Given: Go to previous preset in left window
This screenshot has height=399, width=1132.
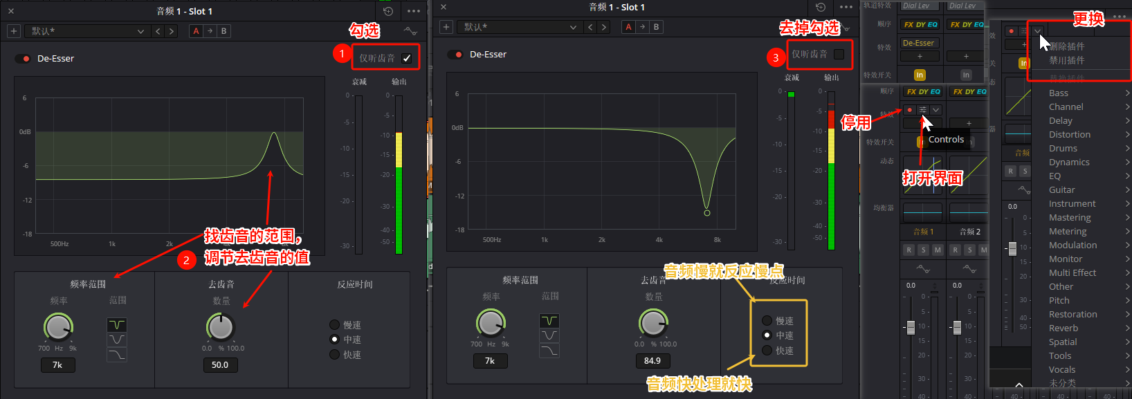Looking at the screenshot, I should click(x=158, y=31).
